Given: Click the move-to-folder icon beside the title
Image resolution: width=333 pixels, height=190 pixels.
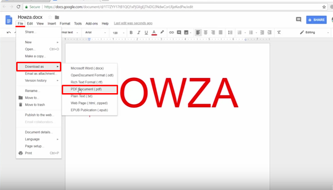Looking at the screenshot, I should 57,17.
